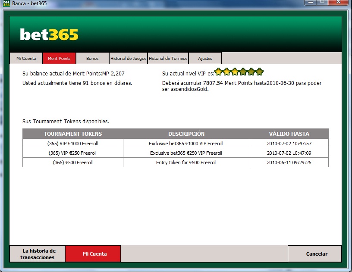This screenshot has width=352, height=272.
Task: Minimize the Banca window
Action: click(311, 2)
